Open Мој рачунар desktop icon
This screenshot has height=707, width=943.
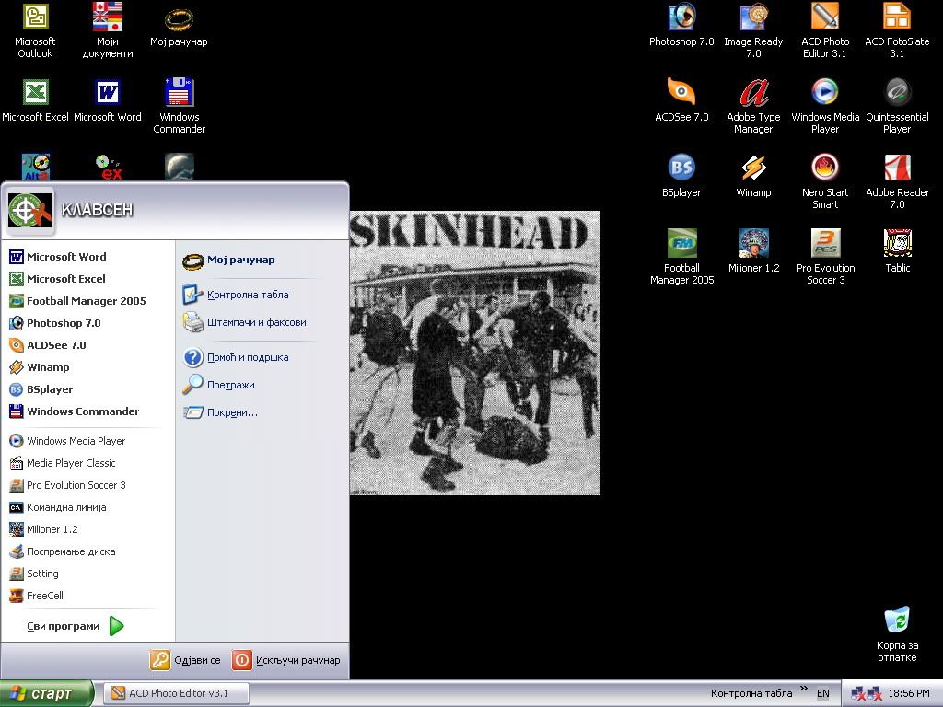(179, 27)
